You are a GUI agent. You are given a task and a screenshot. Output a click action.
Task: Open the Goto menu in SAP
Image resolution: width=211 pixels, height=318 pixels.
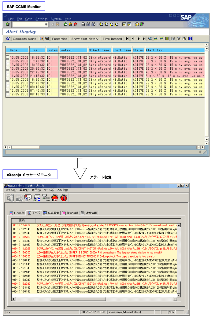[29, 19]
